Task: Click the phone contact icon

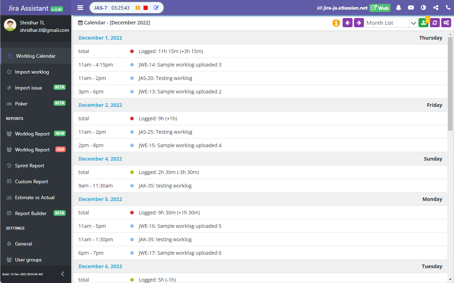Action: [448, 7]
